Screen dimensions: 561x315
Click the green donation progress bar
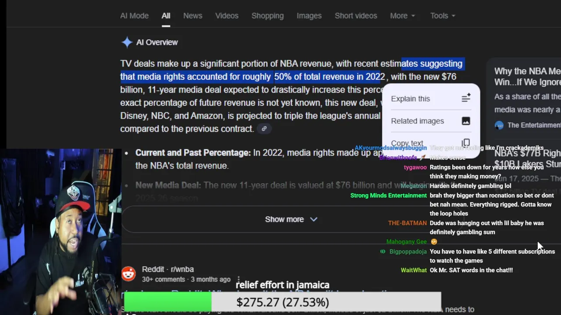point(167,302)
